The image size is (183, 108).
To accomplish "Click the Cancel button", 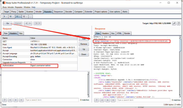I will (18, 23).
